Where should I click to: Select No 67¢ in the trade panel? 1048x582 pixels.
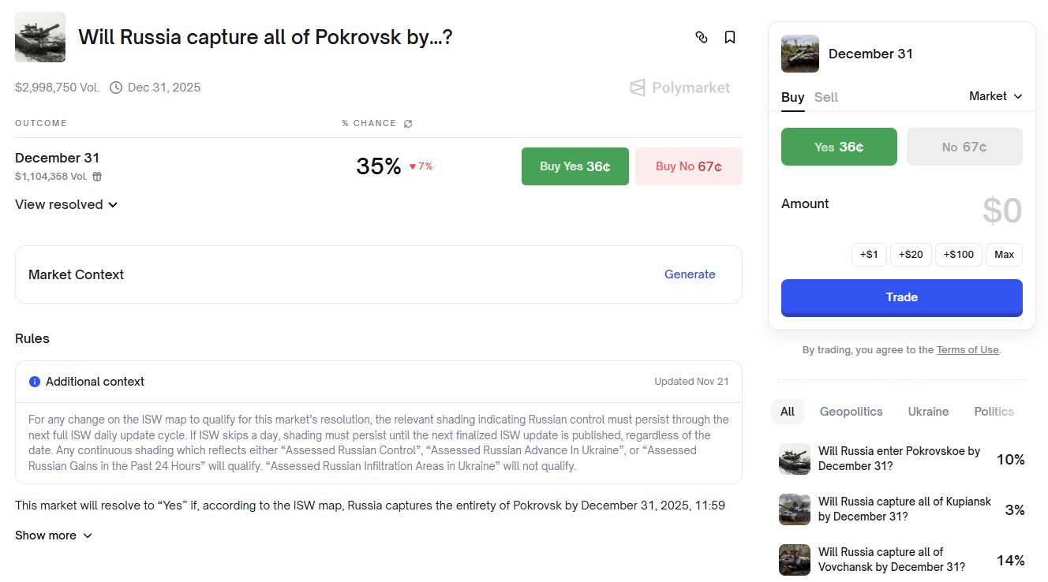(x=964, y=147)
